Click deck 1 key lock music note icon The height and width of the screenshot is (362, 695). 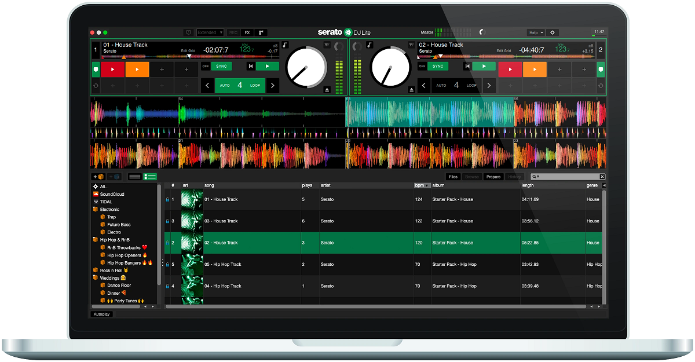(284, 45)
